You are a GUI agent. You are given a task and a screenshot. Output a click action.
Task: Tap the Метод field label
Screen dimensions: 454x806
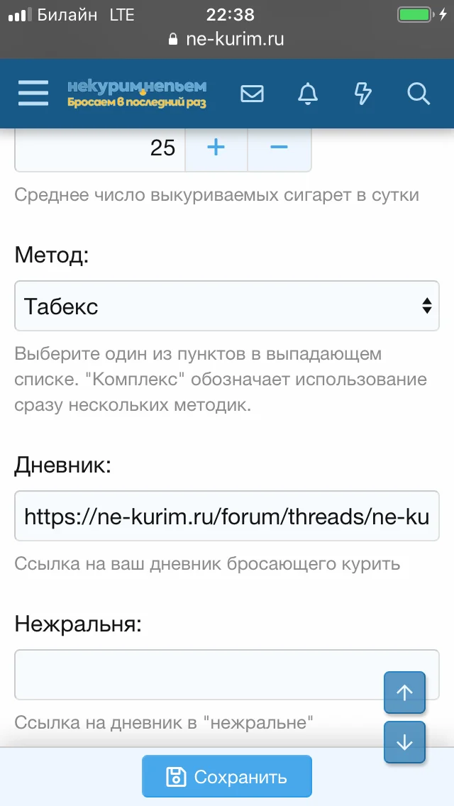coord(52,255)
